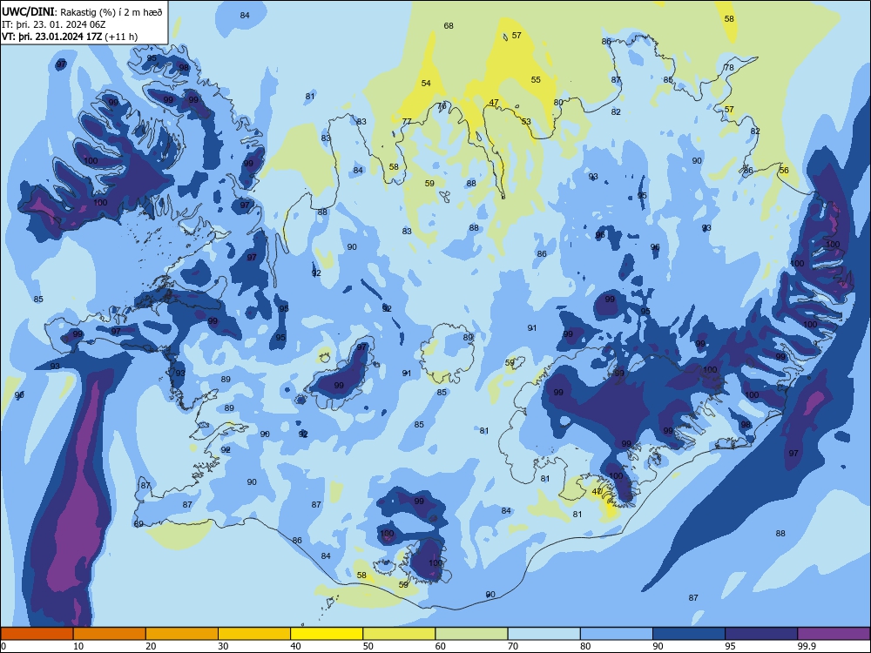Click the light blue 80–90 legend swatch
The height and width of the screenshot is (653, 871).
coord(617,634)
